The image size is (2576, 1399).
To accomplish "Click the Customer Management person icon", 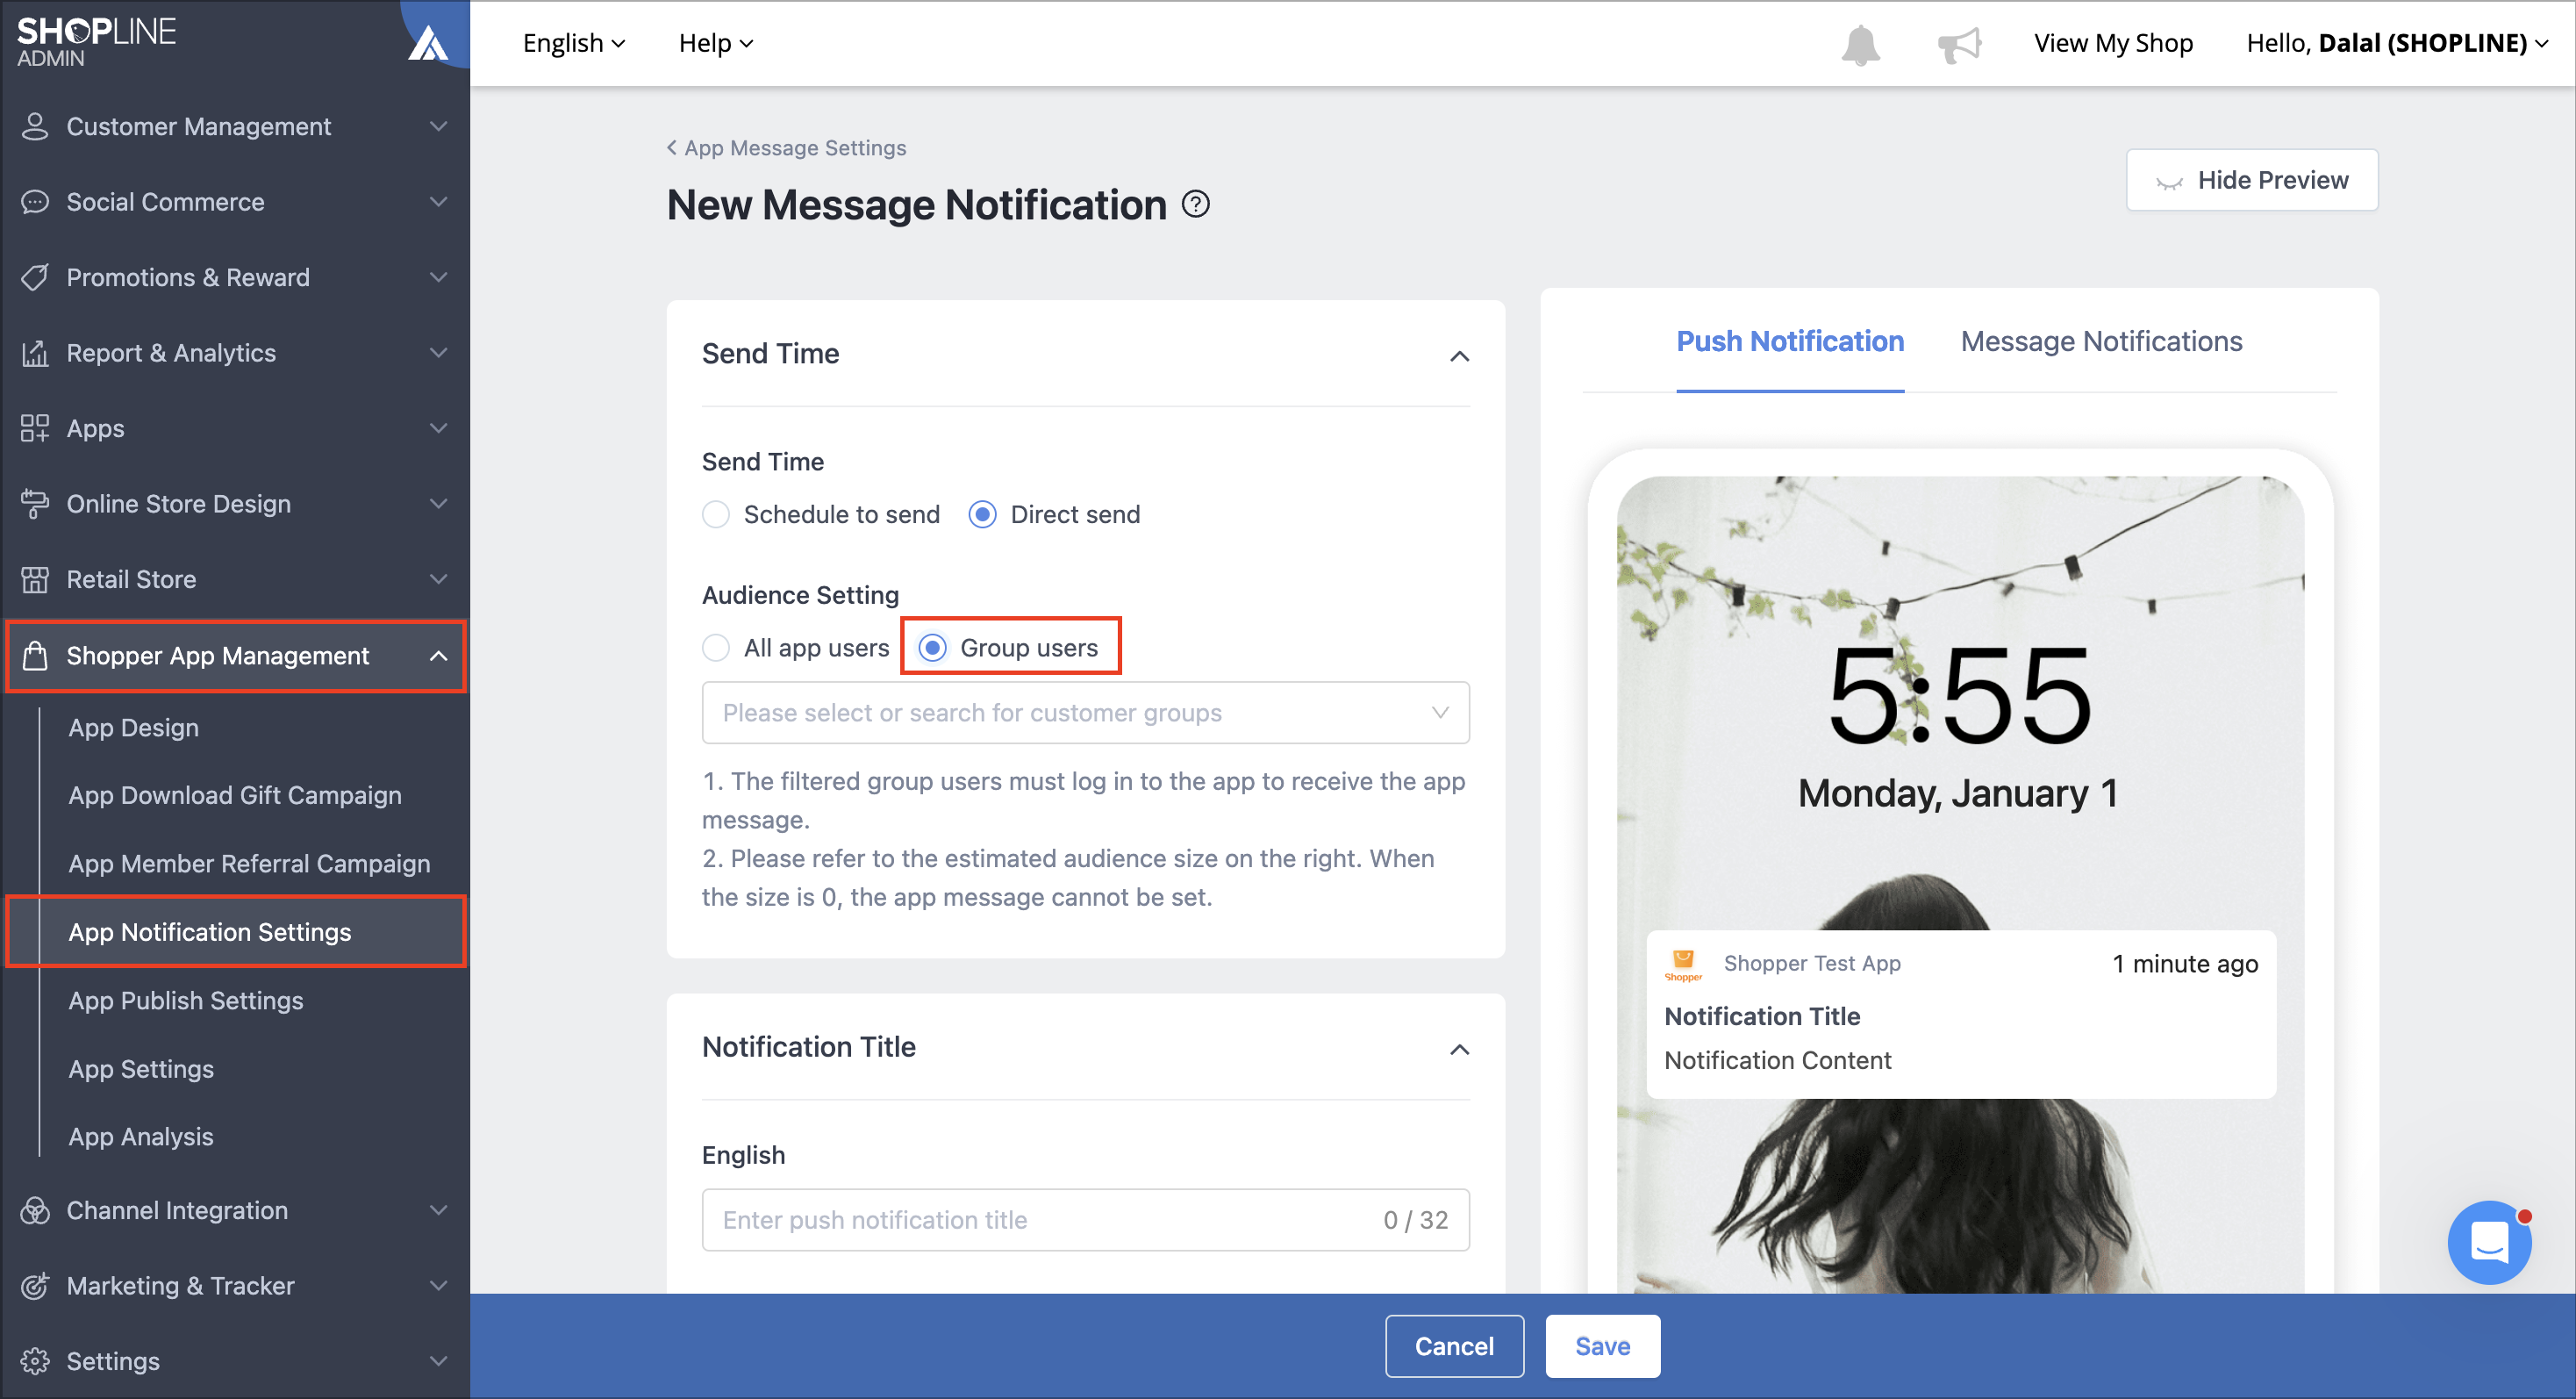I will point(35,127).
